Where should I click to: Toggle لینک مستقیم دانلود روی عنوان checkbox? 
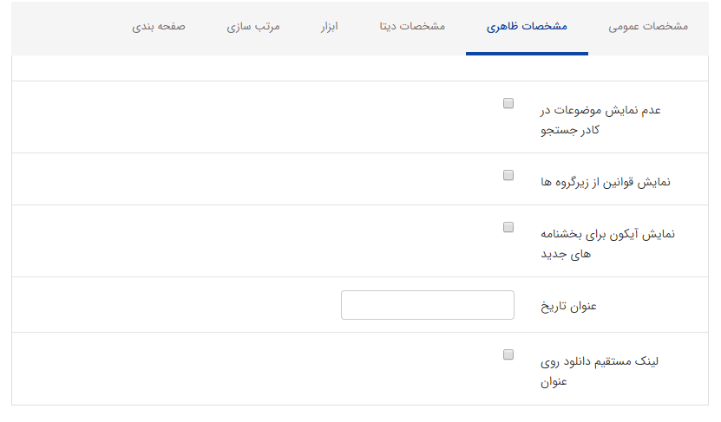pyautogui.click(x=508, y=354)
